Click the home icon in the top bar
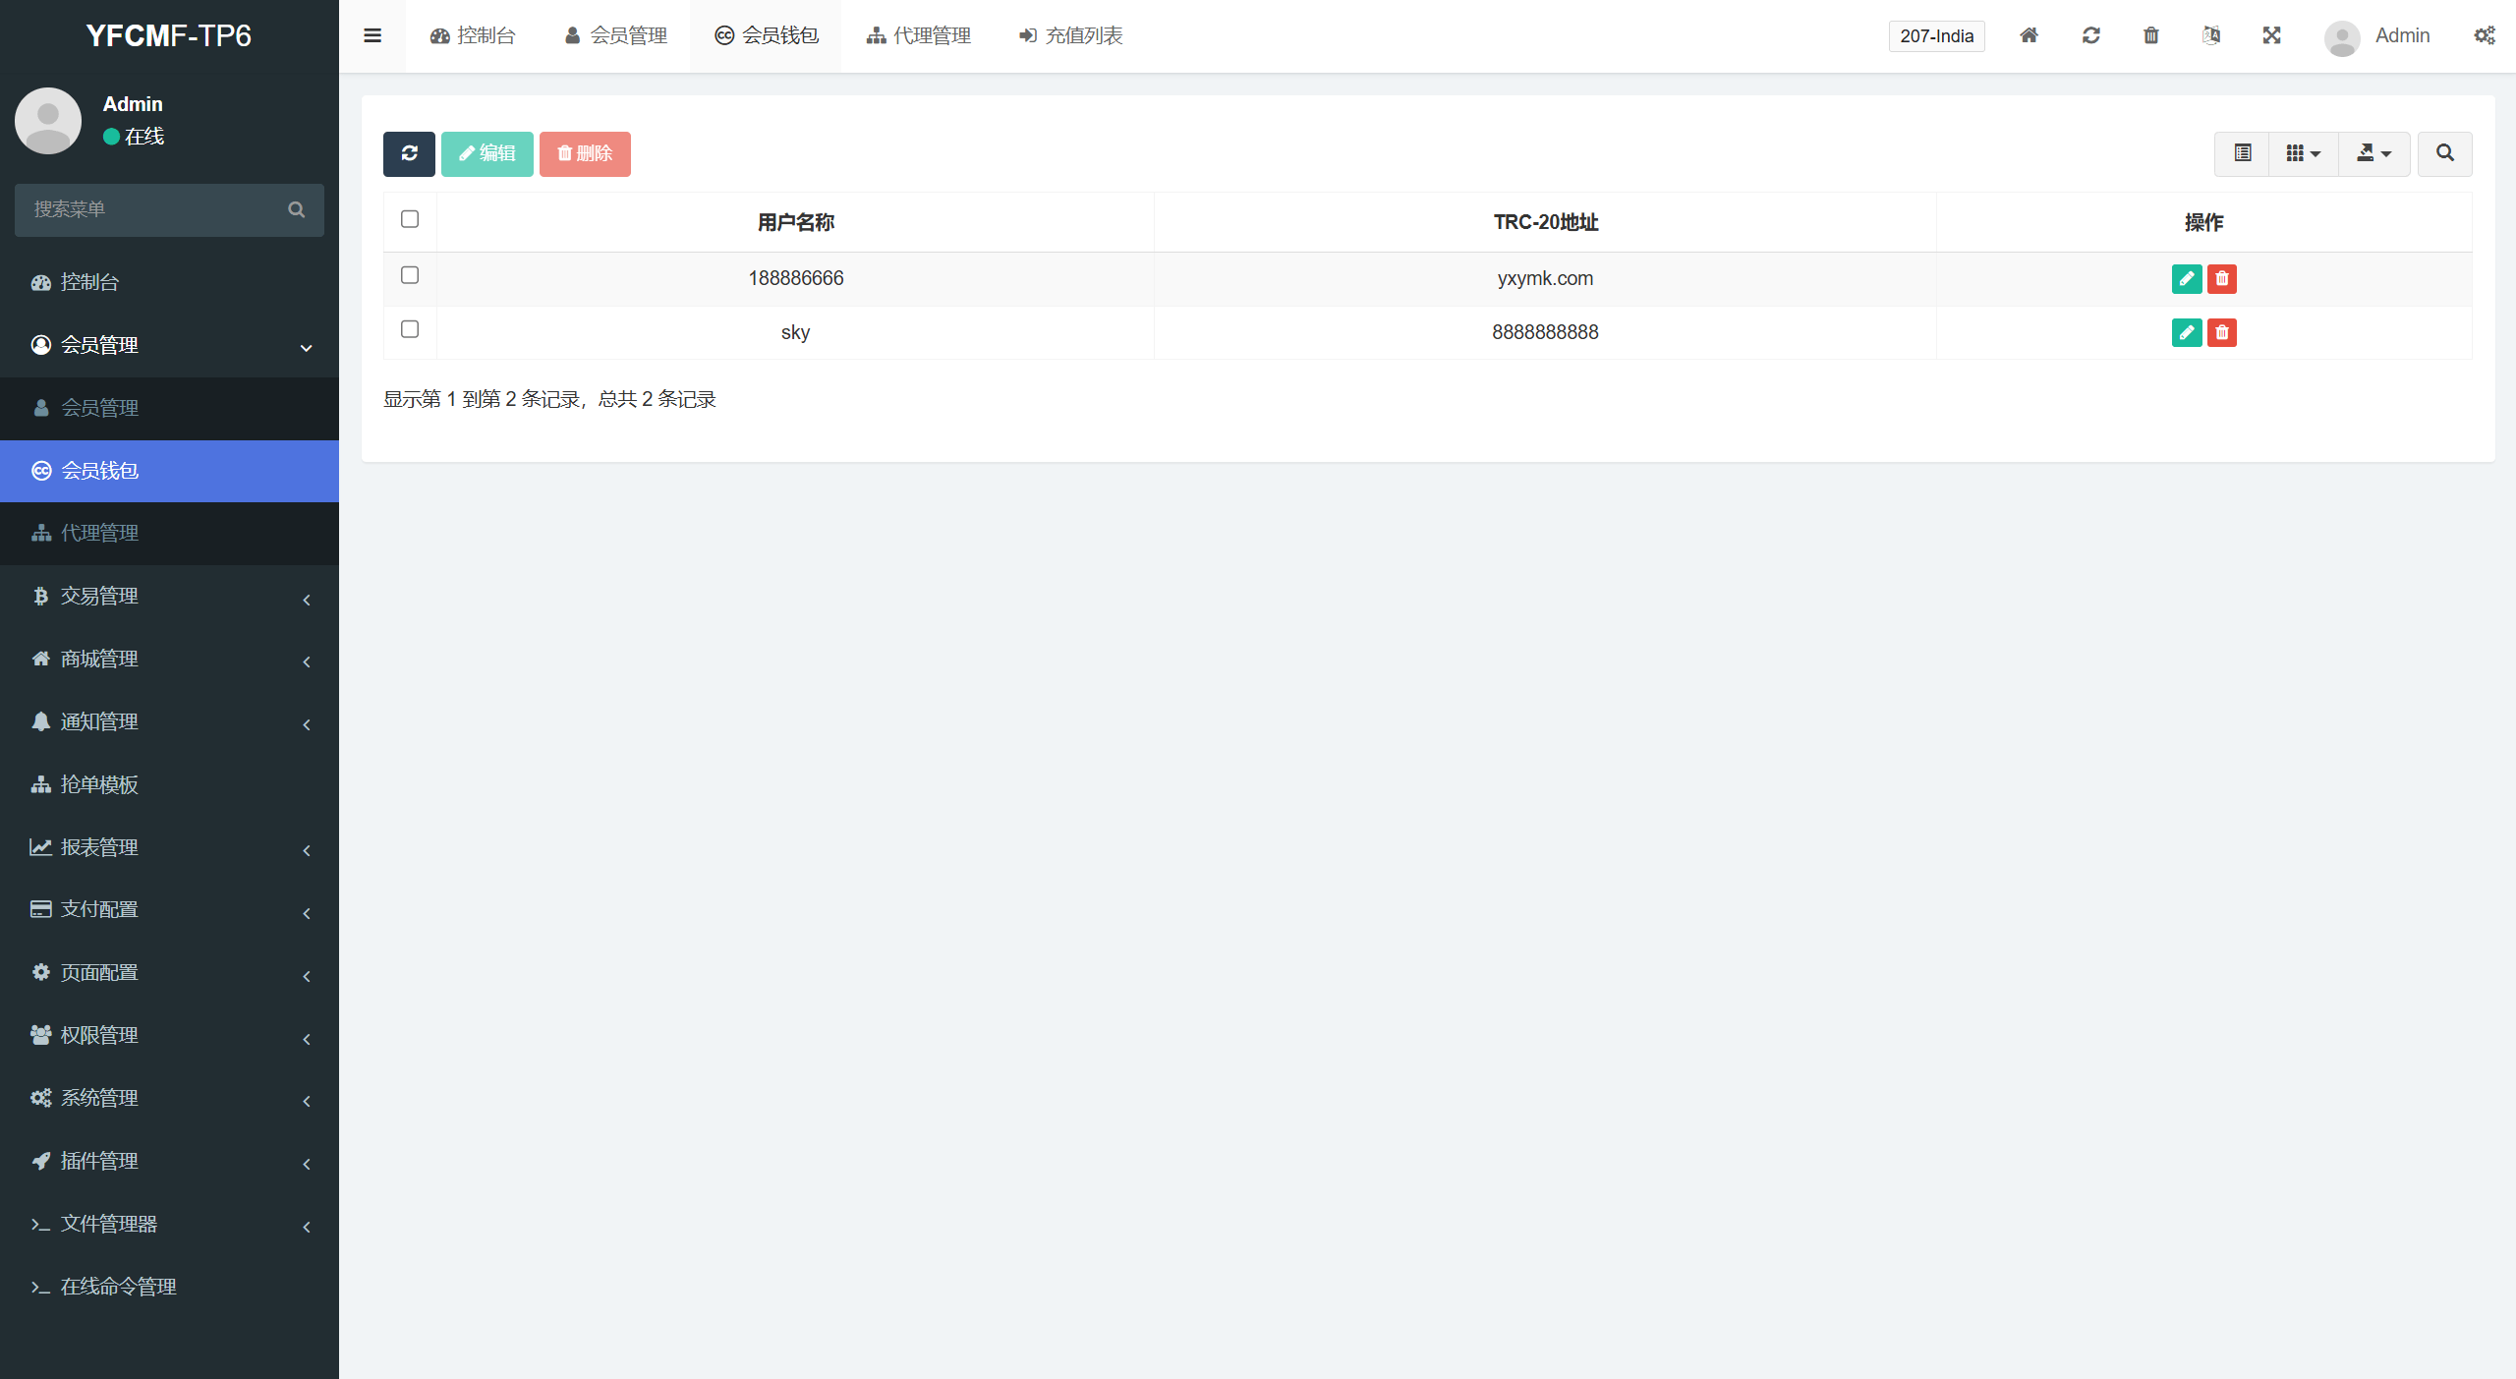 pos(2029,35)
